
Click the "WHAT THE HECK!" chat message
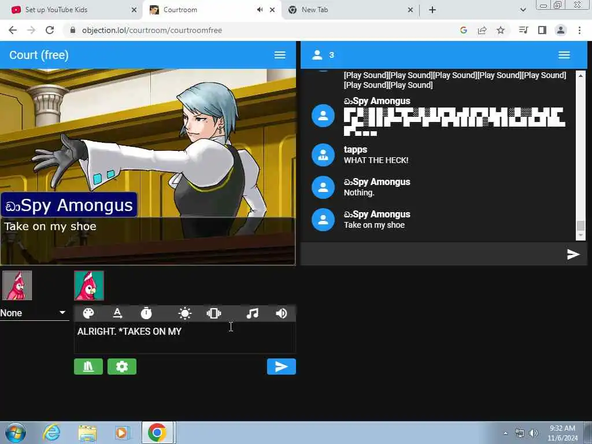(376, 161)
